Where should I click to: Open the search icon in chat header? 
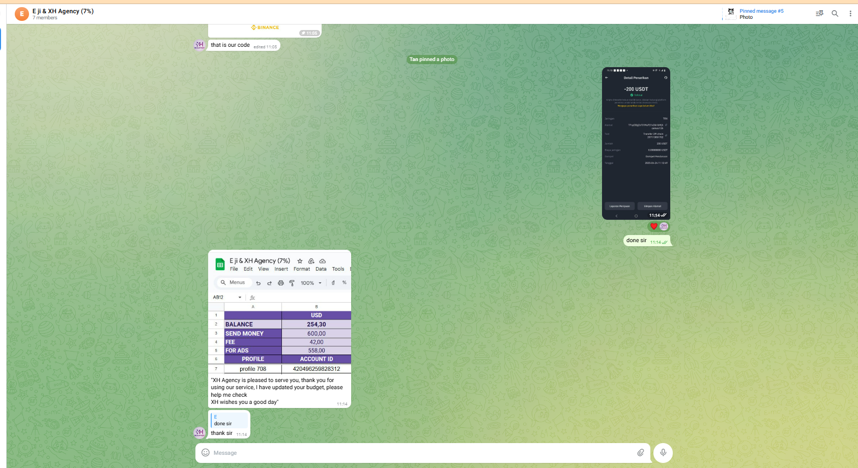click(x=835, y=14)
